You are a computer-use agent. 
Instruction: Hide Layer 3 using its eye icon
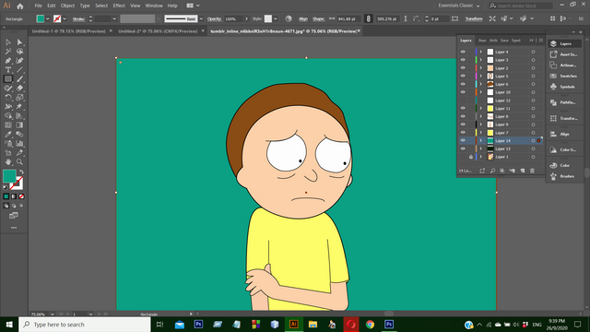coord(463,60)
